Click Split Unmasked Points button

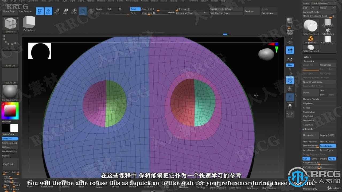click(x=226, y=9)
